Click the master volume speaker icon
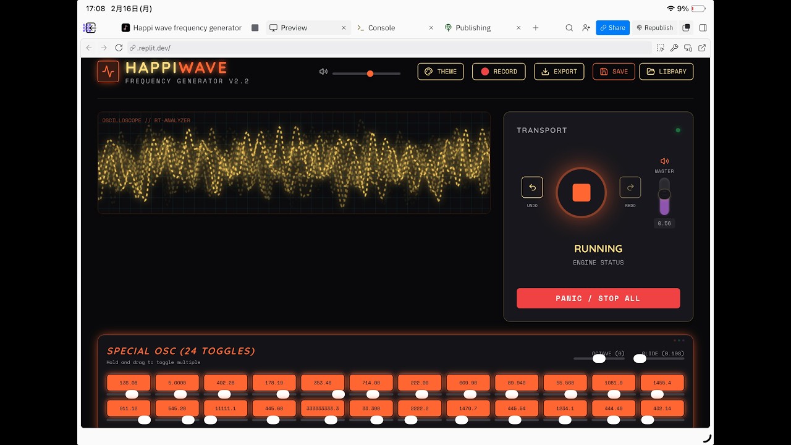 [x=664, y=161]
